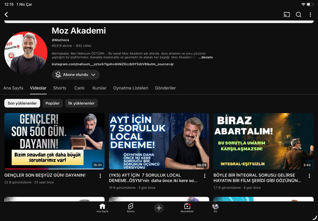318x221 pixels.
Task: Open Abonelikler in the bottom bar
Action: coord(187,208)
